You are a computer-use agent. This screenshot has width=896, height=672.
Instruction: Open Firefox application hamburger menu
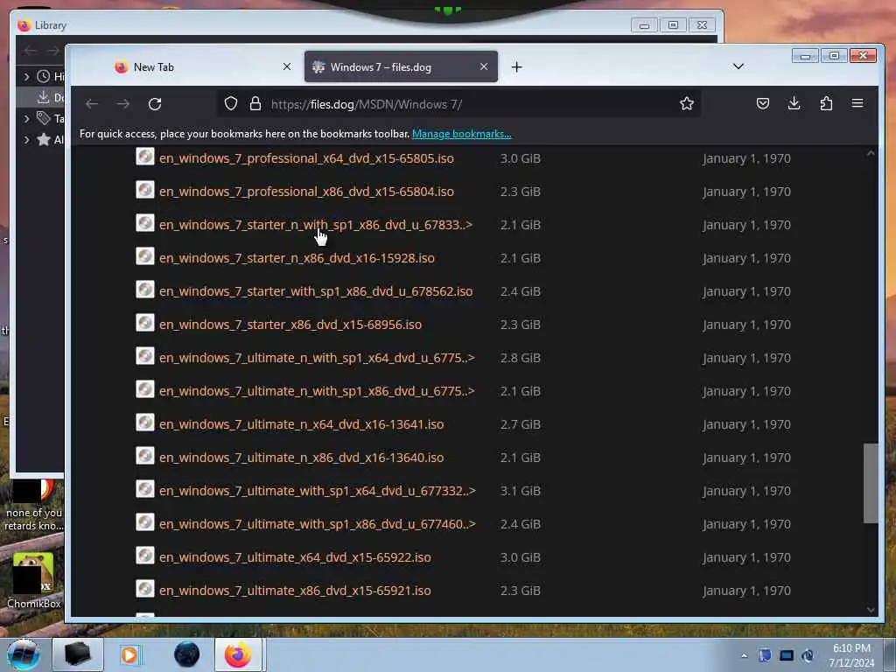857,103
